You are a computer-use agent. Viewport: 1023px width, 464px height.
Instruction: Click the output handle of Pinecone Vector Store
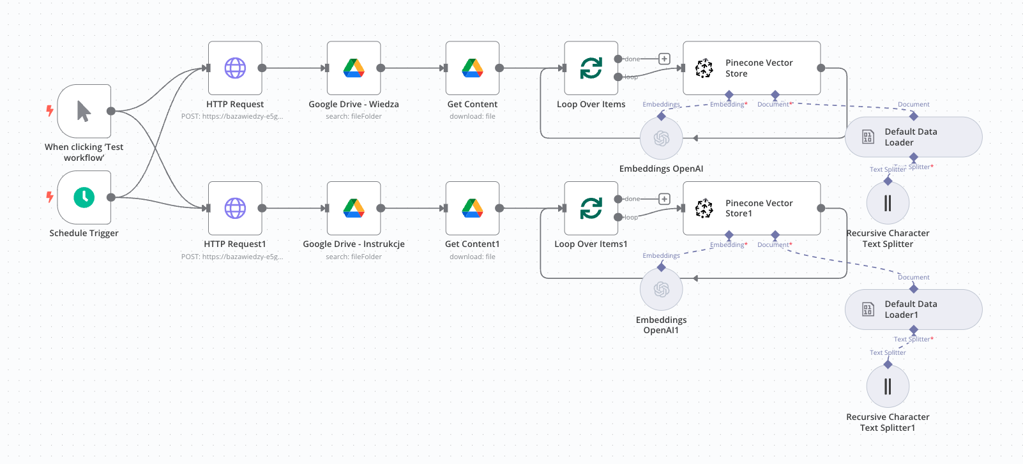(821, 68)
